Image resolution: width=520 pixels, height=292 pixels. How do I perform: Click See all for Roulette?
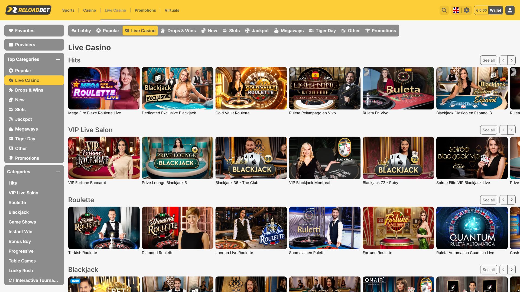[x=489, y=200]
